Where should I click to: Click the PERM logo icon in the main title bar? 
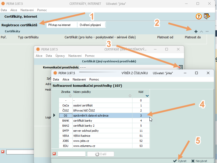click(x=3, y=4)
